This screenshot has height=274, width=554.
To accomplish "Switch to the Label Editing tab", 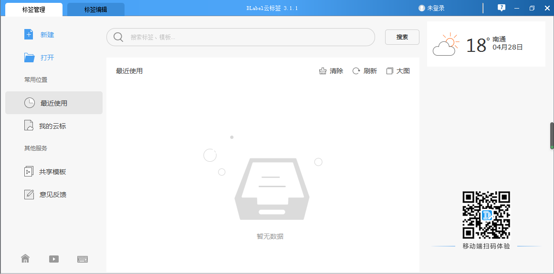I will [95, 10].
